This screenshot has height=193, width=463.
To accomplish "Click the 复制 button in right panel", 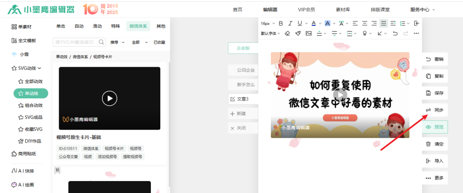I will (x=435, y=76).
